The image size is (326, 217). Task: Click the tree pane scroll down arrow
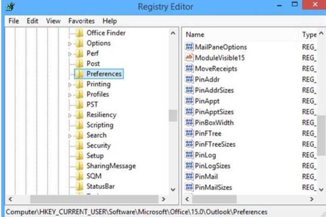click(x=173, y=189)
